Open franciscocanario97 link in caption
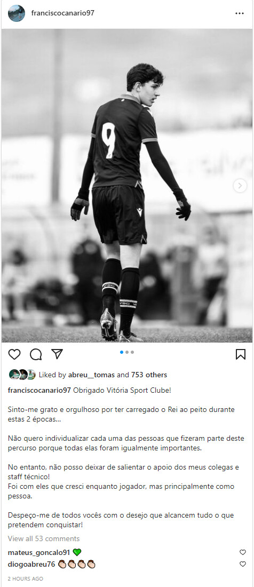This screenshot has width=254, height=587. pyautogui.click(x=39, y=390)
